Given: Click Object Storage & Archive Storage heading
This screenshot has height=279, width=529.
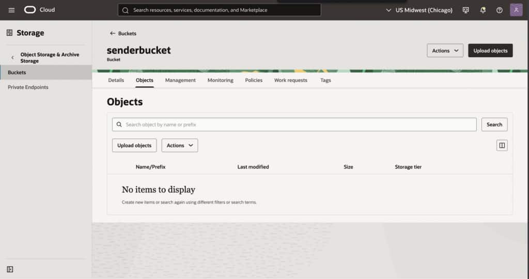Looking at the screenshot, I should click(50, 58).
